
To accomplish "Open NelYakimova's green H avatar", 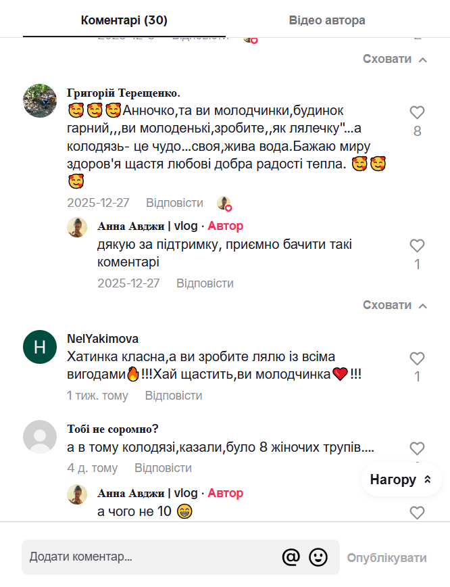I will [x=40, y=347].
